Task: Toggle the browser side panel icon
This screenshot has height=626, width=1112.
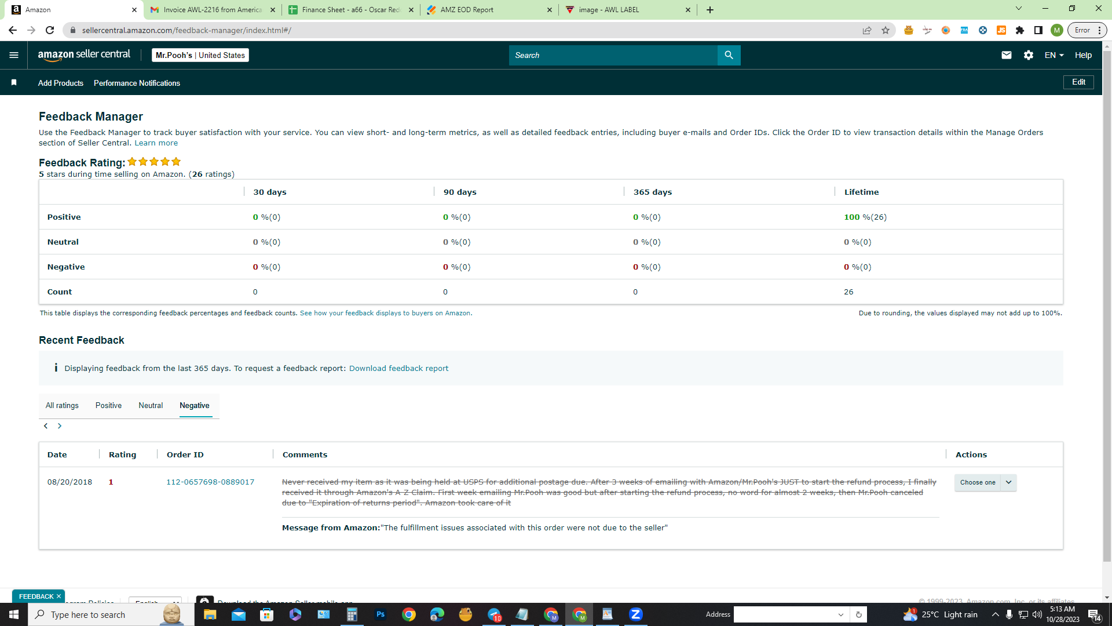Action: coord(1038,30)
